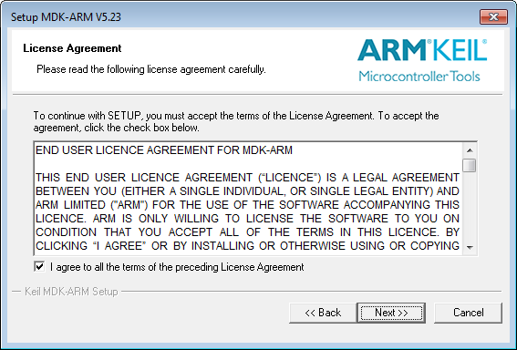Click the 'I agree to all the terms' label
This screenshot has width=517, height=350.
tap(177, 267)
